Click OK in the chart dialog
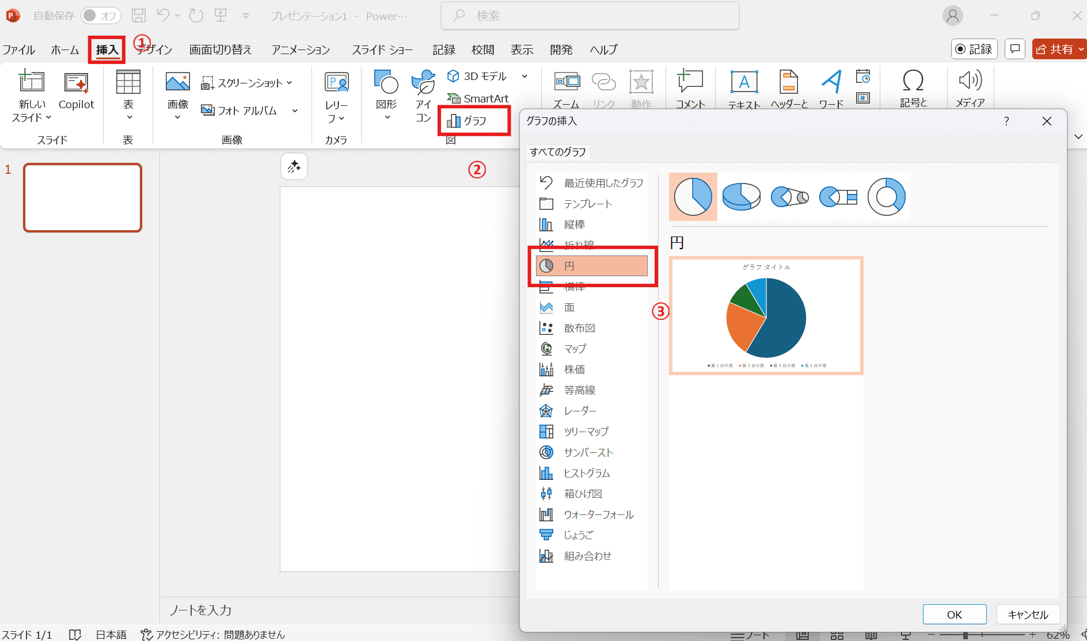Viewport: 1087px width, 641px height. (954, 615)
